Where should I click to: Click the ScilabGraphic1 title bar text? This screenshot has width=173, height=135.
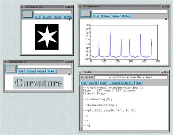click(x=92, y=7)
